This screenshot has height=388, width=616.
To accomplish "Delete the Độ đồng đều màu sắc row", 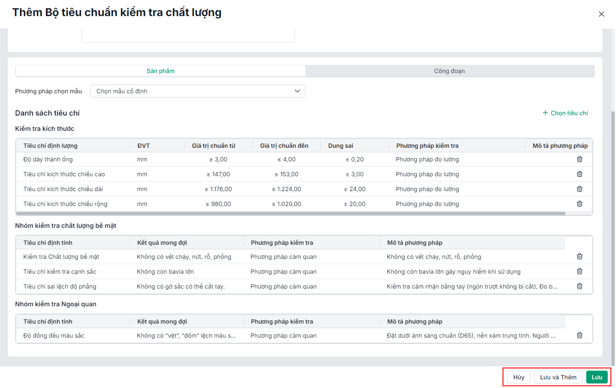I will coord(579,336).
